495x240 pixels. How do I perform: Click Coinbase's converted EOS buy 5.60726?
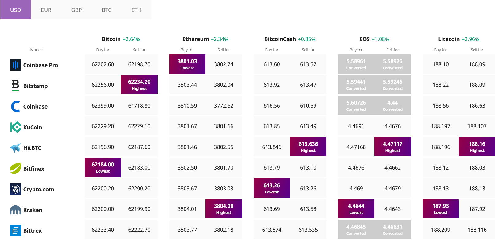356,105
